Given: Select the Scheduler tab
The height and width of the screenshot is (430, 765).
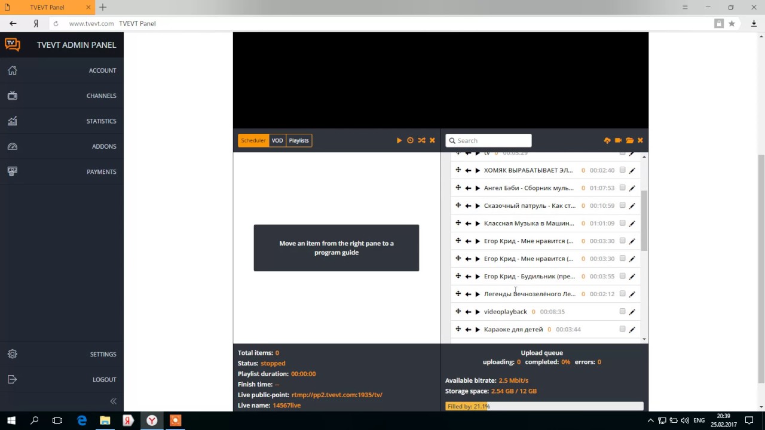Looking at the screenshot, I should [253, 140].
